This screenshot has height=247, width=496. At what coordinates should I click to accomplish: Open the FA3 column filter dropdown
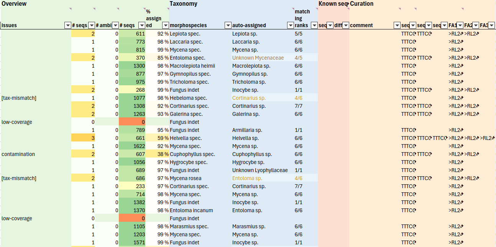click(x=492, y=26)
